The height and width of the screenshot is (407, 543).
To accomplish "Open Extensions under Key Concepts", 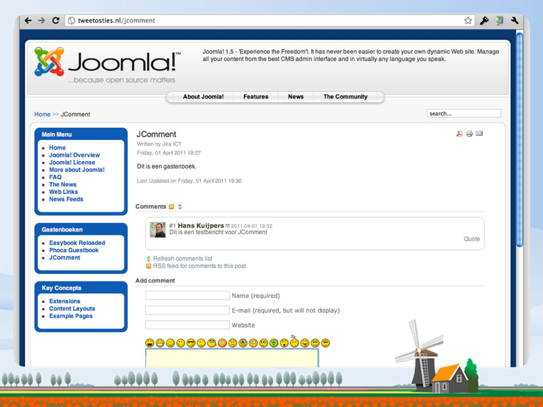I will 65,301.
